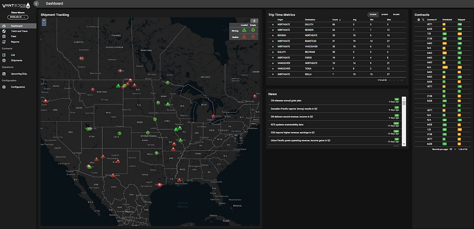Collapse the sidebar with the back arrow

36,4
